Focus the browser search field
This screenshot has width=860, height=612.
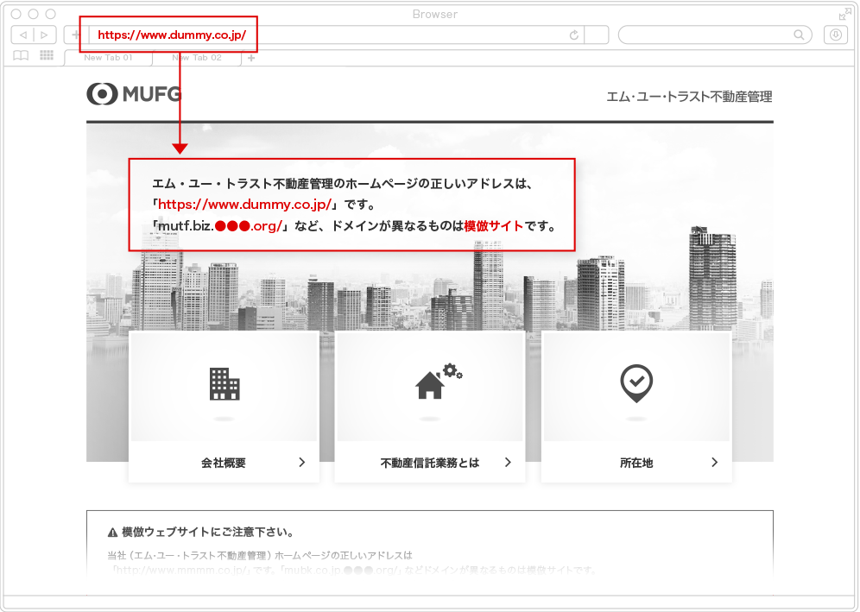(x=715, y=35)
